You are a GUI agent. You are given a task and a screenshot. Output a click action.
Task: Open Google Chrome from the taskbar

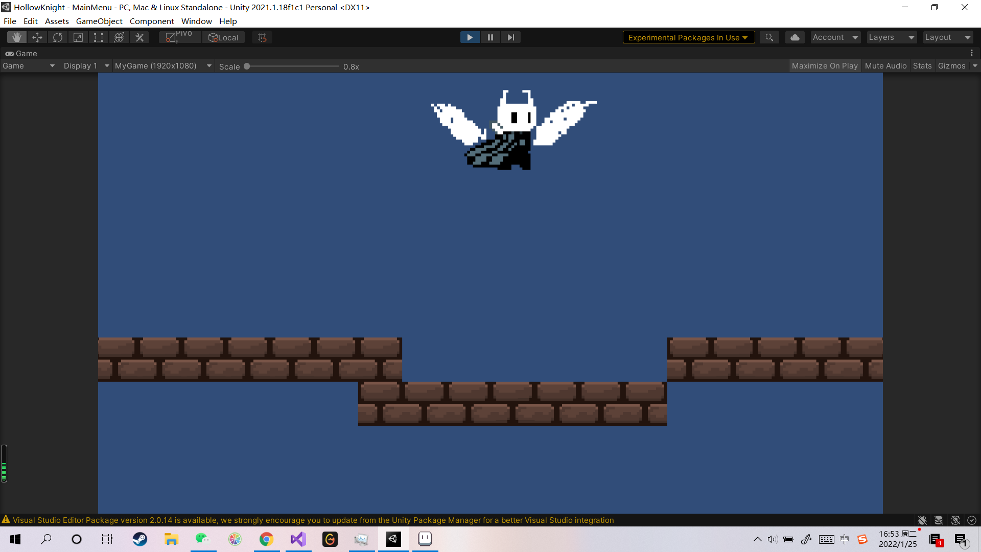point(266,539)
